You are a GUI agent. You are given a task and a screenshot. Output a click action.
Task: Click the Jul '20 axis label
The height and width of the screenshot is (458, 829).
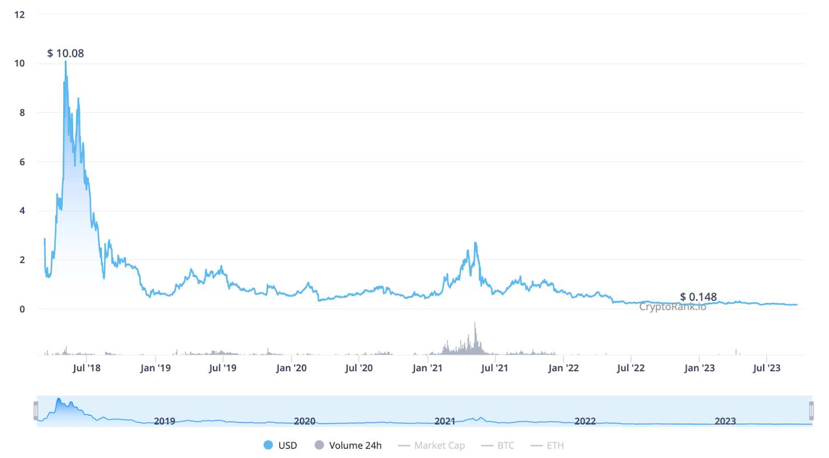click(359, 368)
